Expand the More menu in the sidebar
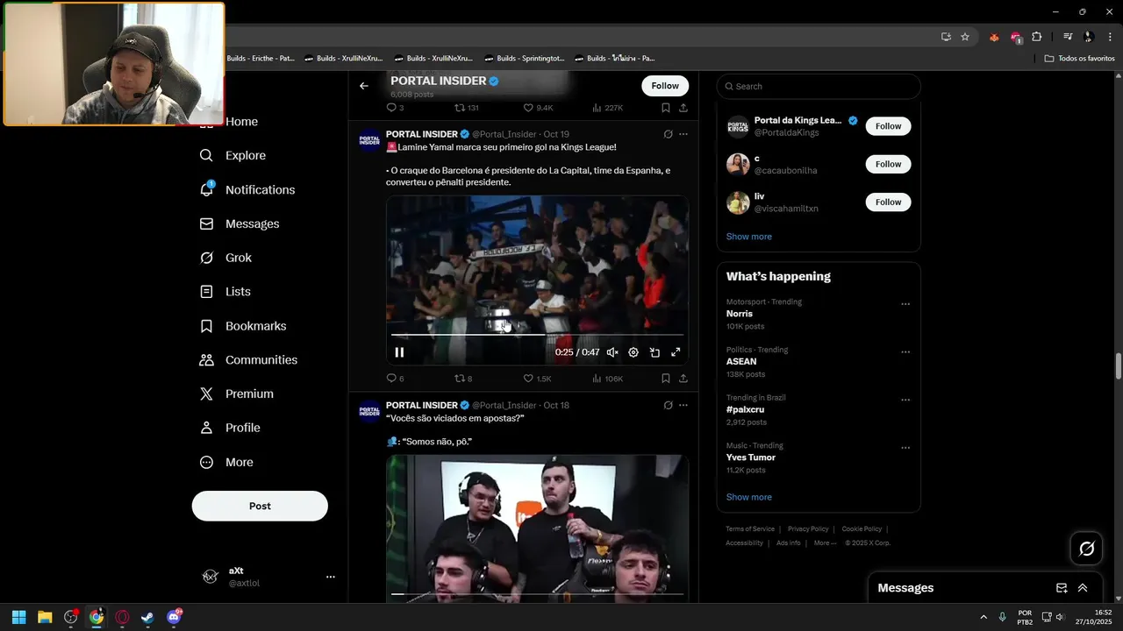The image size is (1123, 631). coord(226,462)
